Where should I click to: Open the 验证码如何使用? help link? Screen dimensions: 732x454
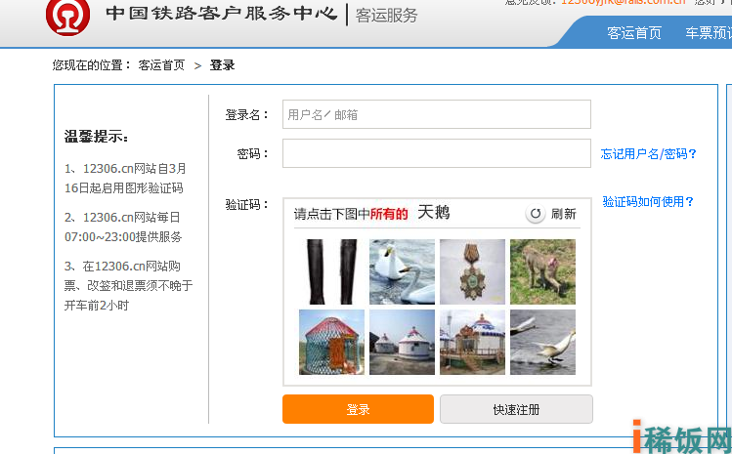[648, 201]
